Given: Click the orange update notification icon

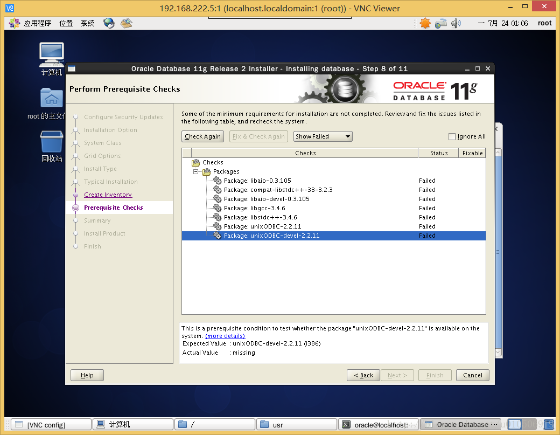Looking at the screenshot, I should tap(425, 23).
